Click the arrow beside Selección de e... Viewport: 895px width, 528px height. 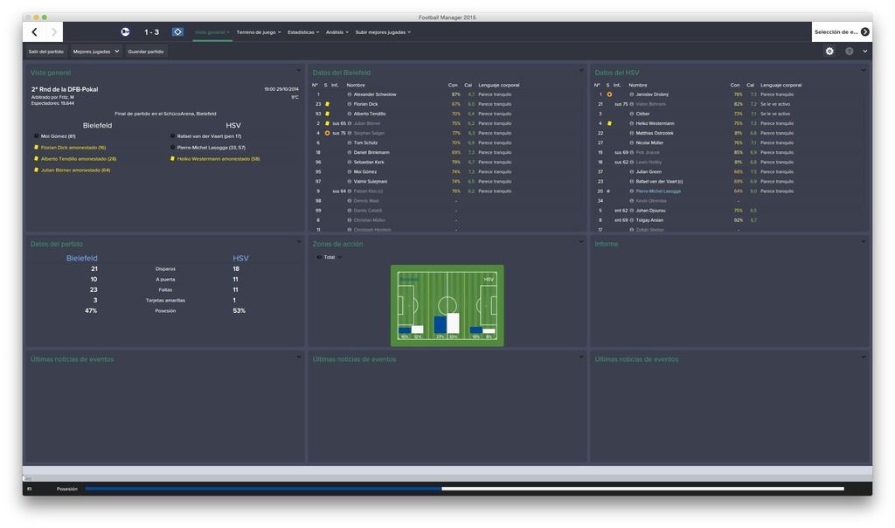pos(865,32)
